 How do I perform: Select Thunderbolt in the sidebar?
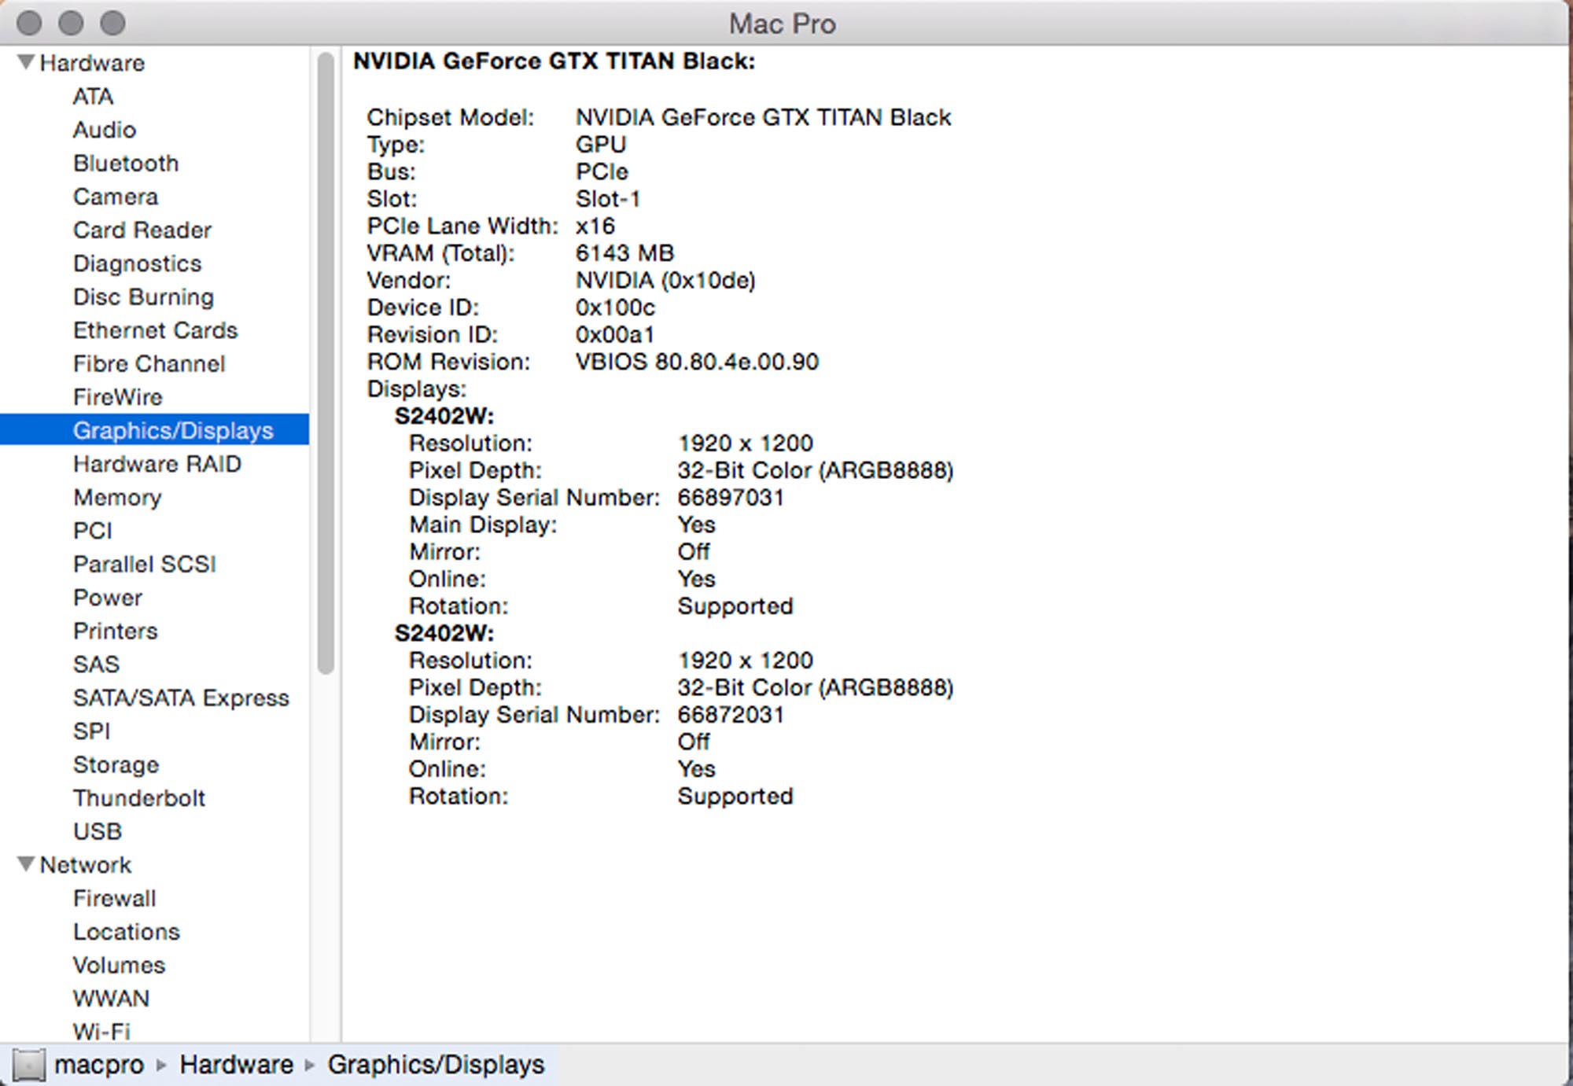pos(139,798)
